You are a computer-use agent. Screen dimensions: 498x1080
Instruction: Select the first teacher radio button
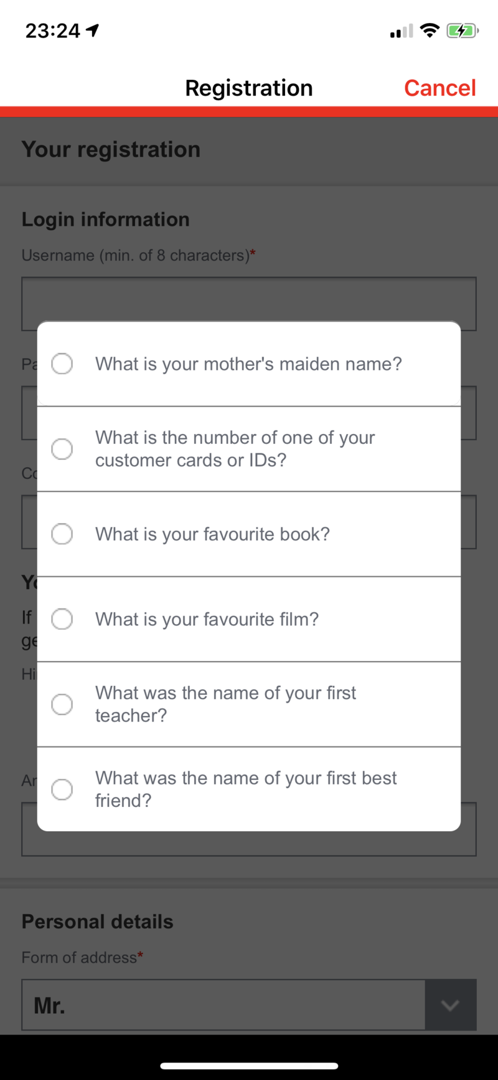click(x=62, y=704)
